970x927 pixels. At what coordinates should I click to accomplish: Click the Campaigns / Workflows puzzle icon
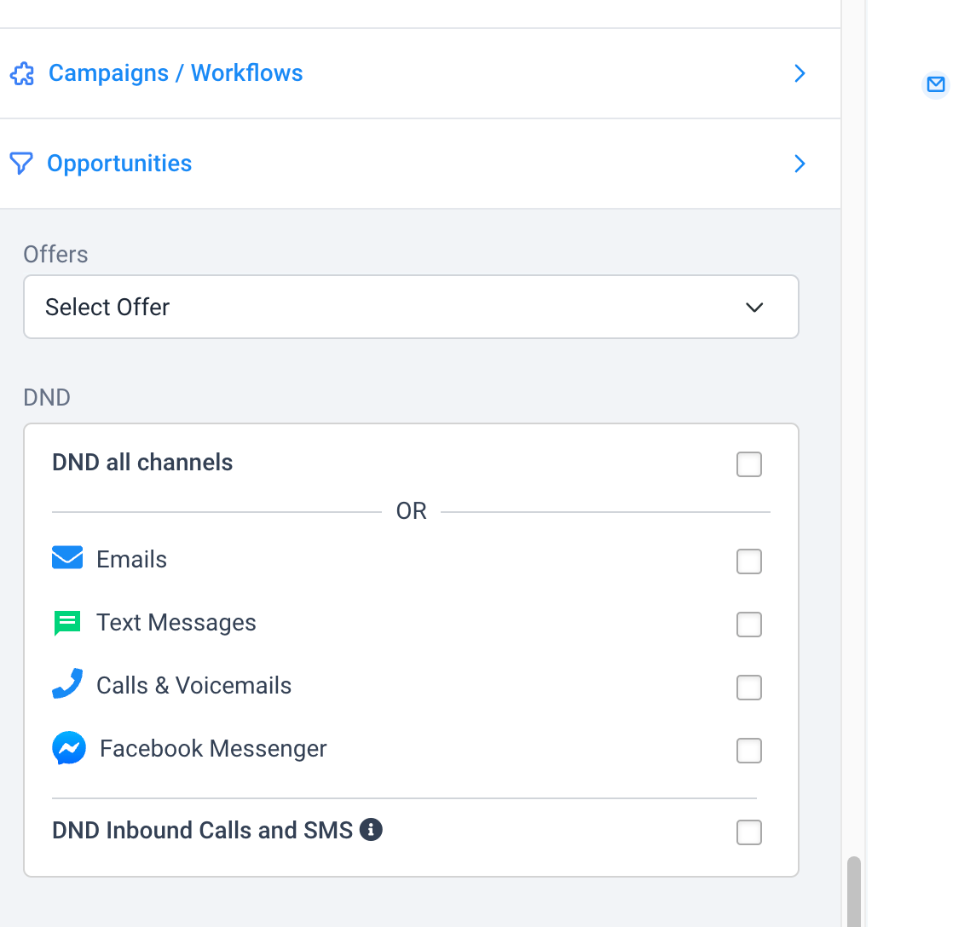(22, 74)
